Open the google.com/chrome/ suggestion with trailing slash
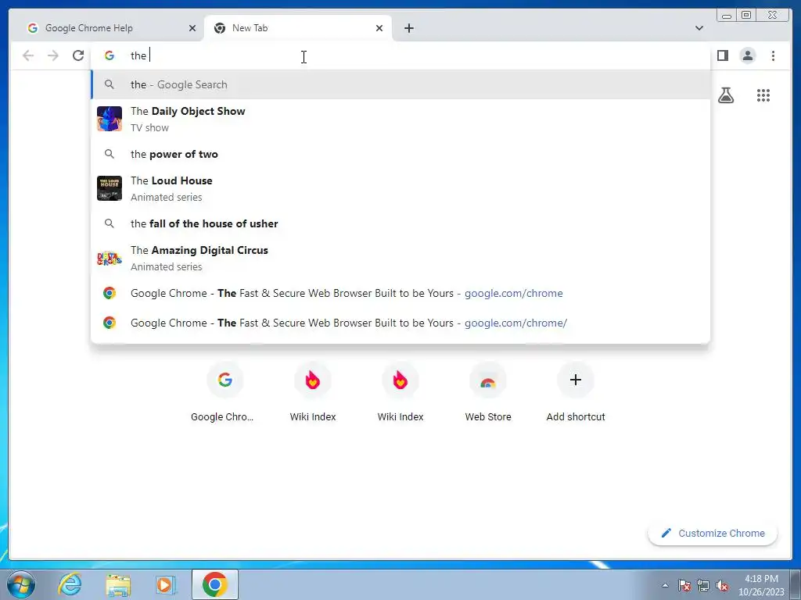Image resolution: width=801 pixels, height=600 pixels. (400, 323)
